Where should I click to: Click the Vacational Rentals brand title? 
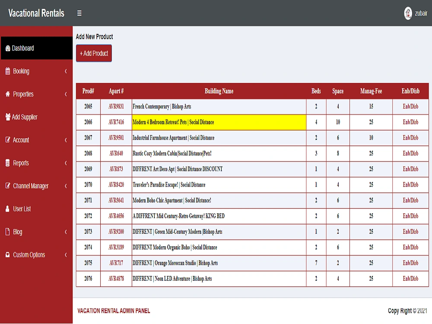tap(36, 13)
